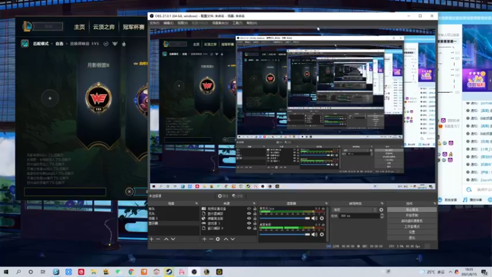Undock the scene transitions panel
Screen dimensions: 492x277
click(382, 204)
